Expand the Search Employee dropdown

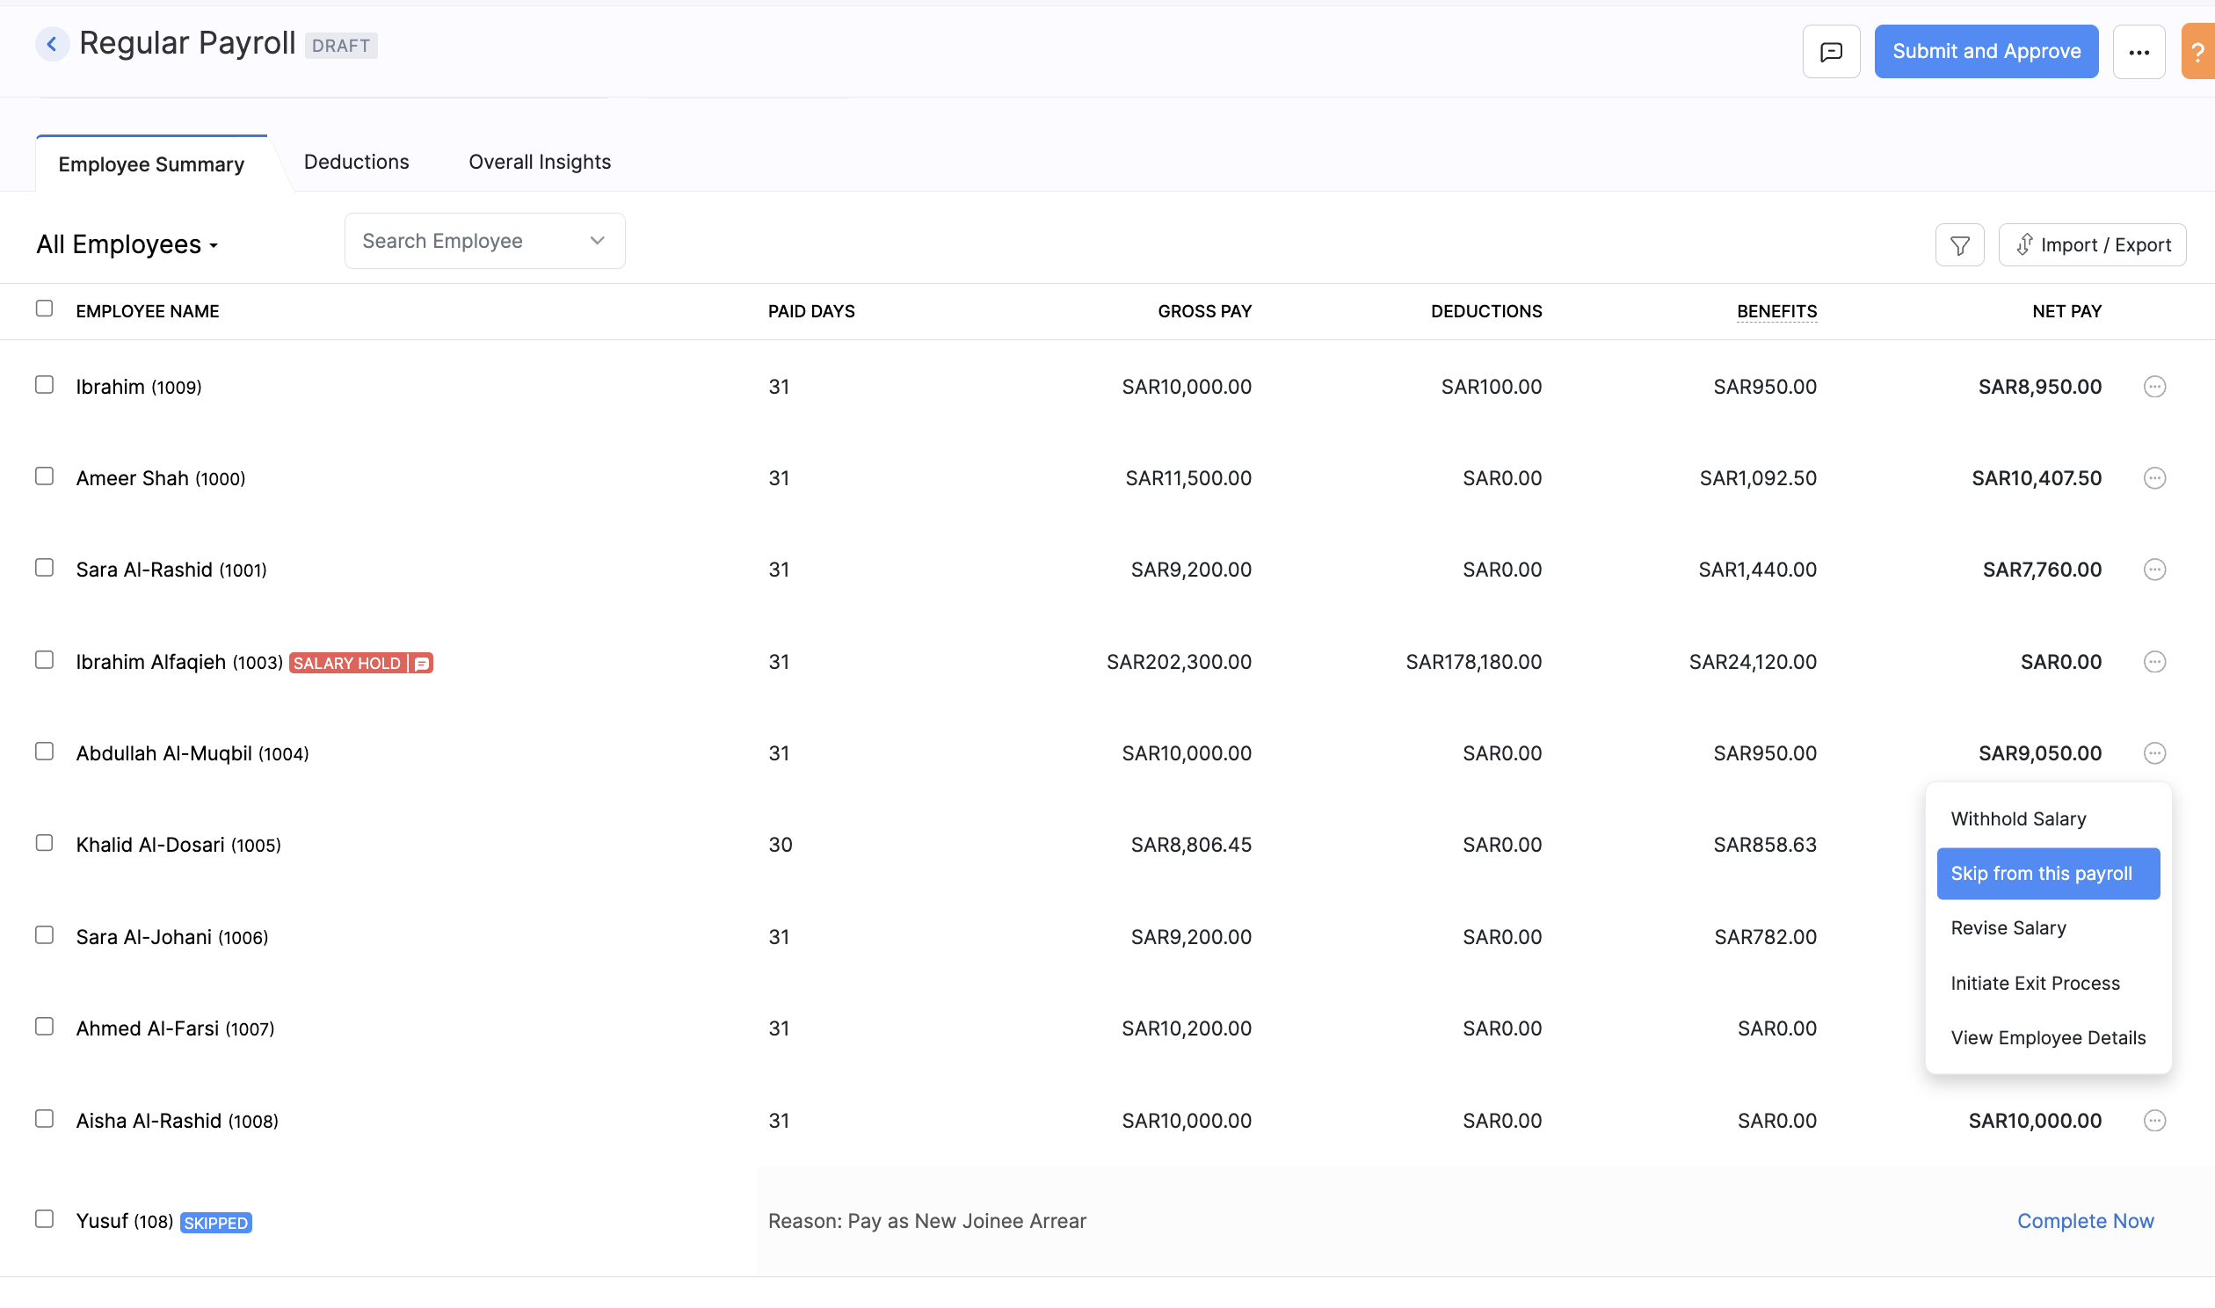[596, 240]
